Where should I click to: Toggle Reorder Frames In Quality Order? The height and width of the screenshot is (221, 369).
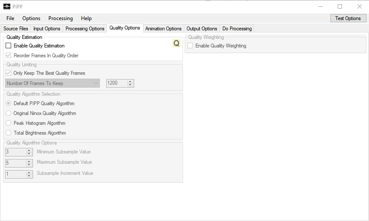tap(9, 56)
